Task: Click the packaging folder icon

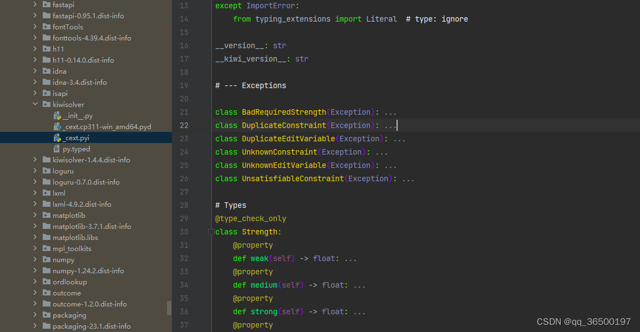Action: point(47,315)
